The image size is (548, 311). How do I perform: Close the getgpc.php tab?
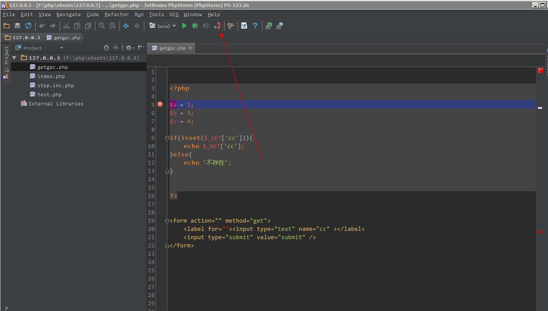[x=190, y=48]
